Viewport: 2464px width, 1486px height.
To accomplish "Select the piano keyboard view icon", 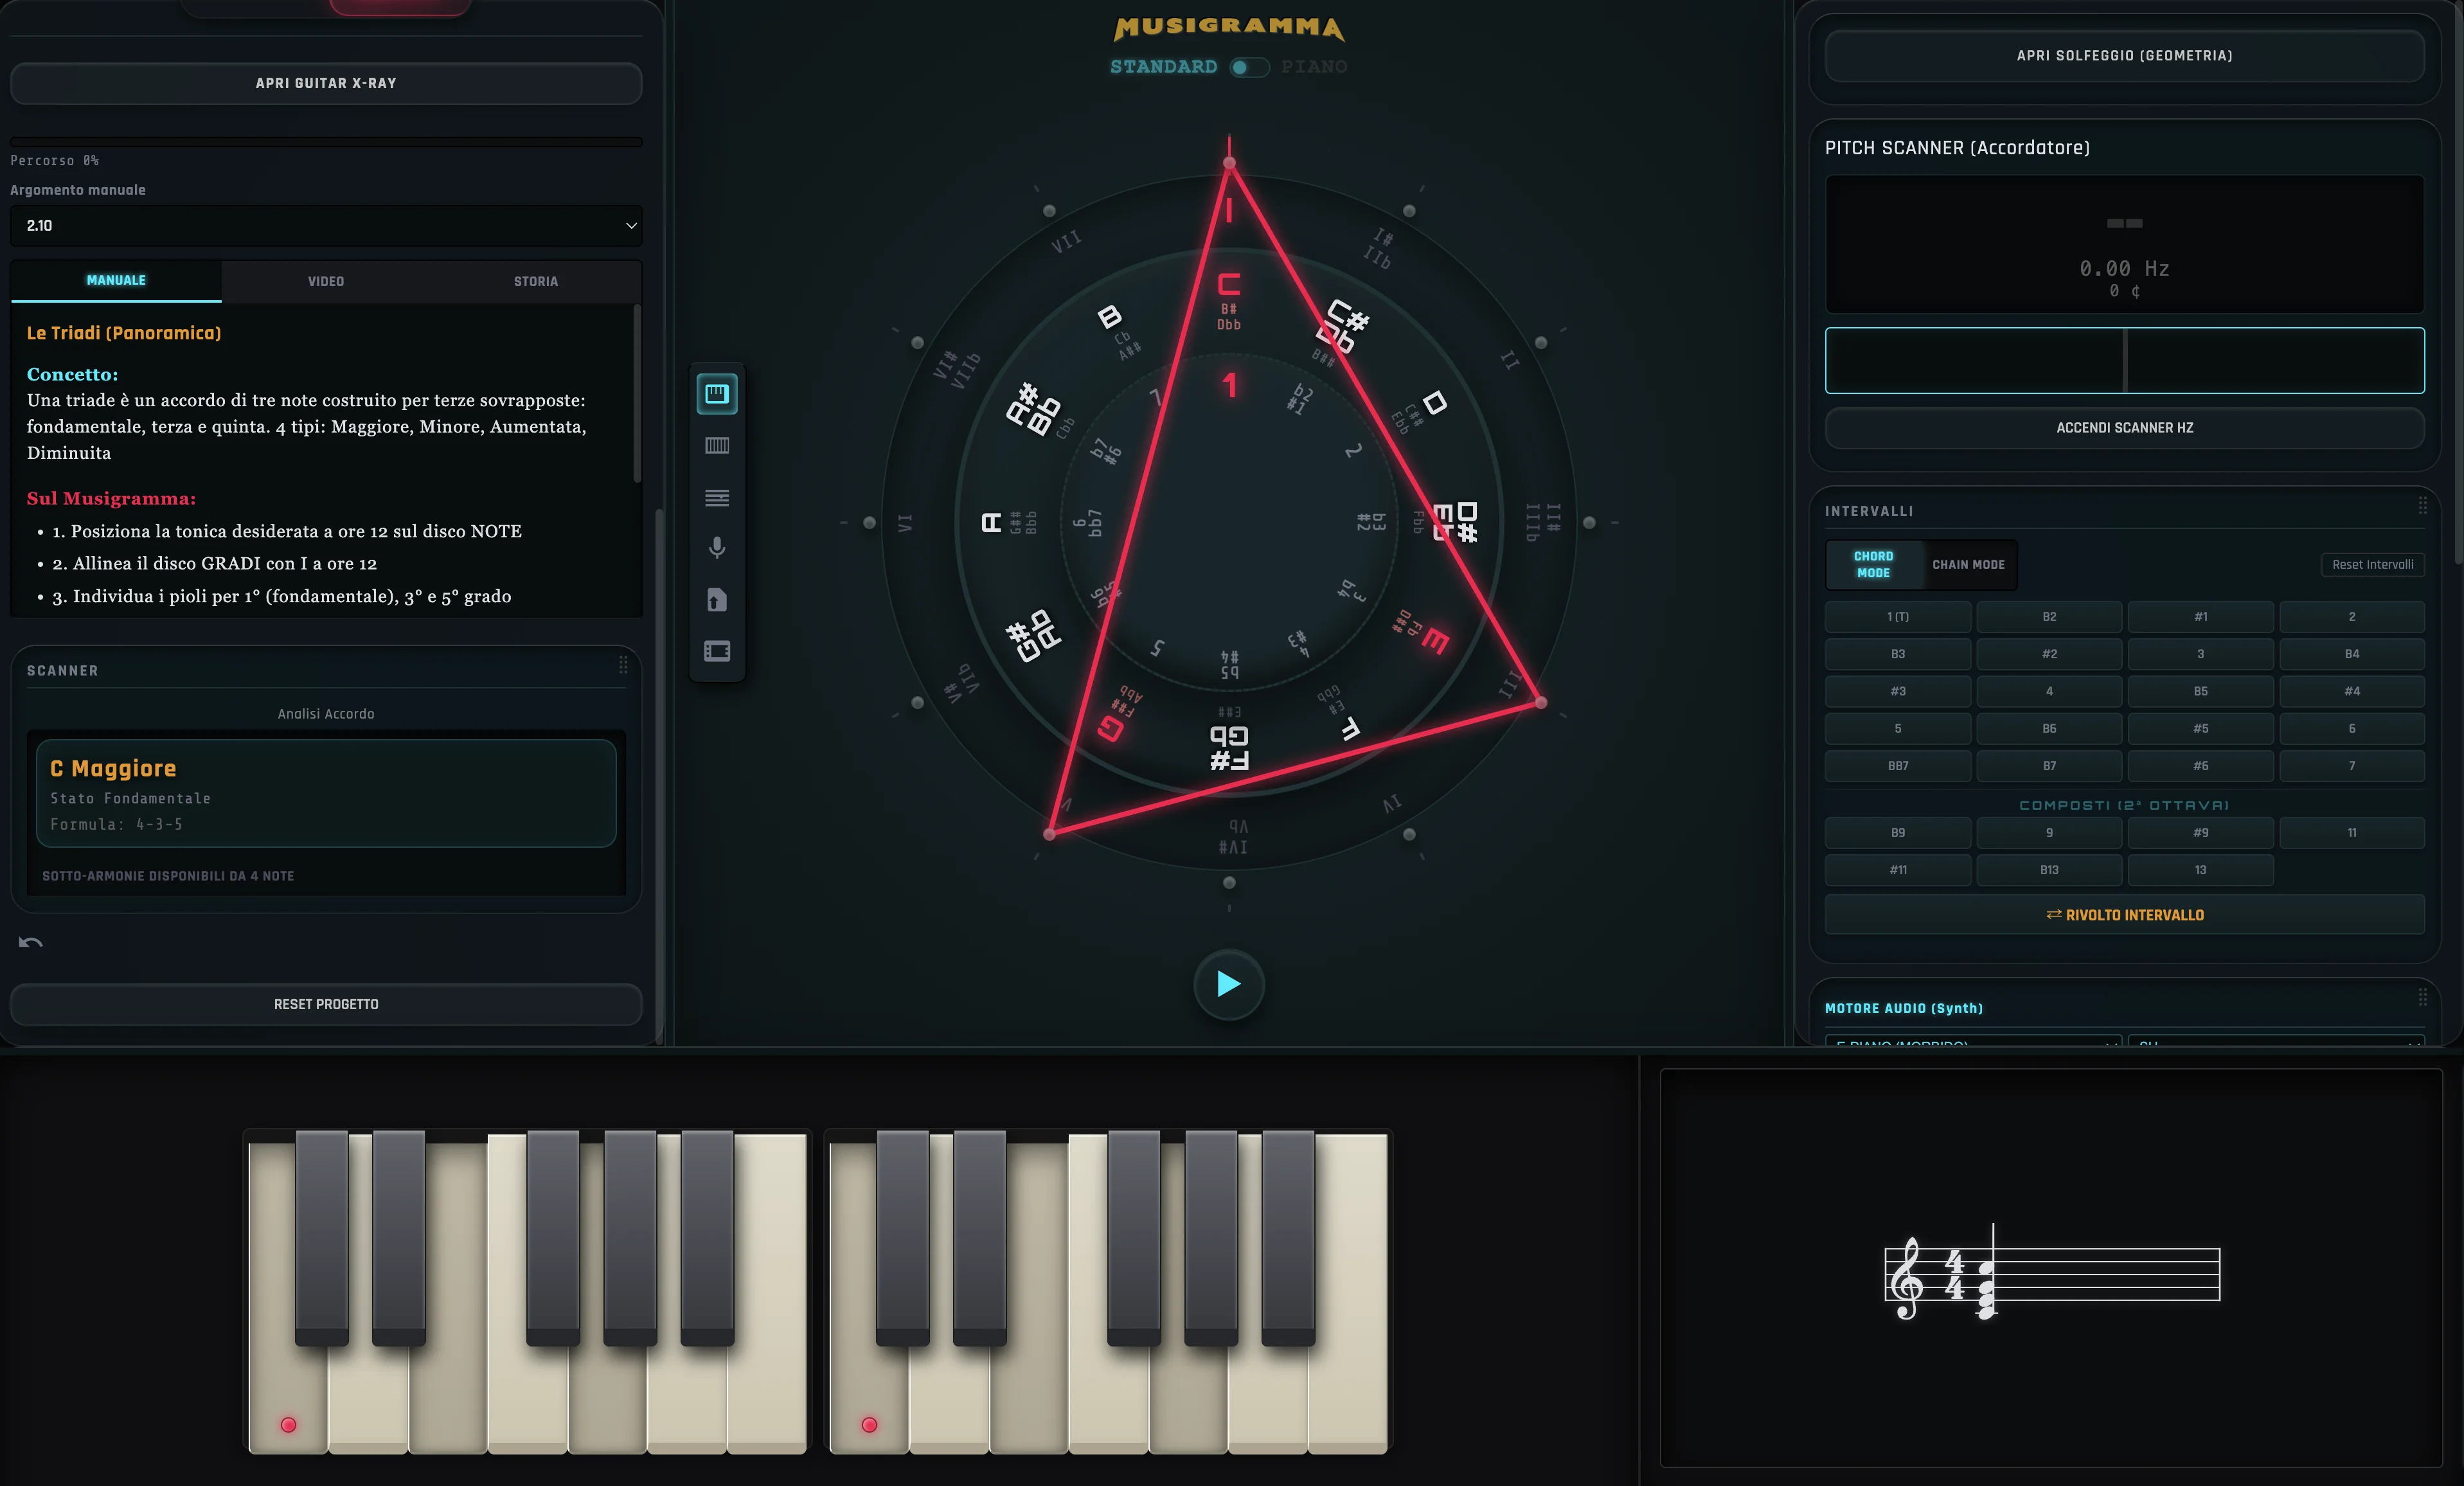I will (x=716, y=393).
